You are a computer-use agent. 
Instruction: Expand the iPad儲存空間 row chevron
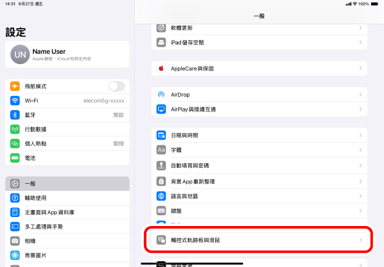360,43
